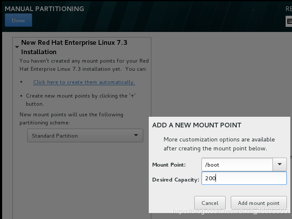This screenshot has height=219, width=292.
Task: Click the Mount Point: label
Action: tap(169, 164)
